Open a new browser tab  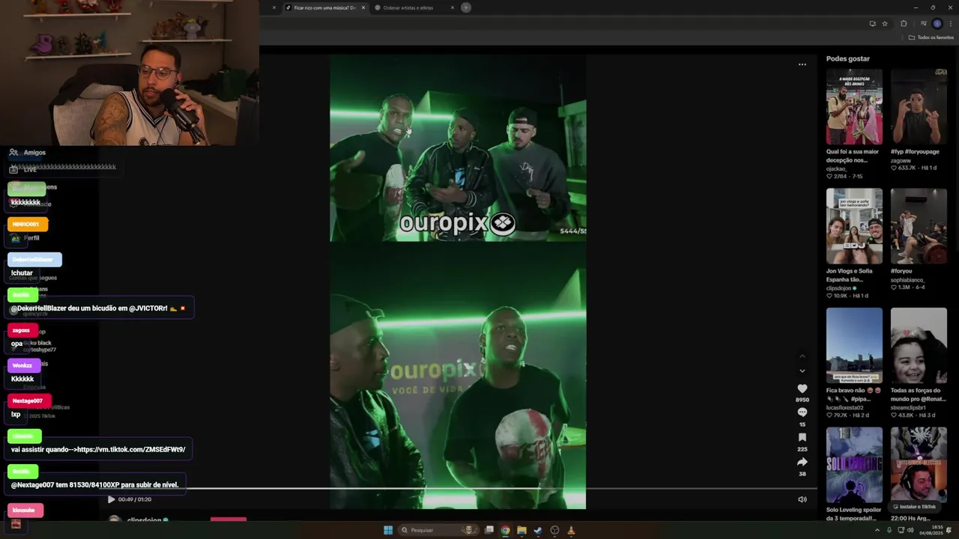tap(466, 7)
